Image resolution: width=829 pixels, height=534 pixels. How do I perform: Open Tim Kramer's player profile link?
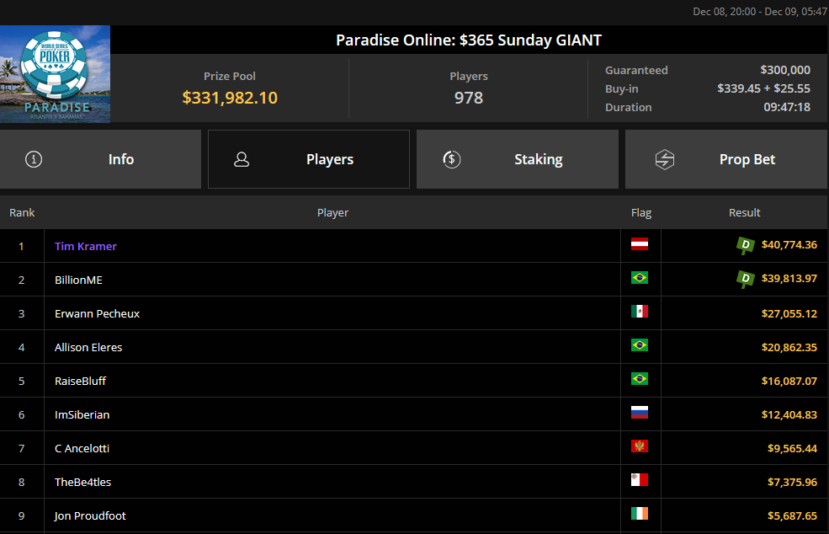coord(86,246)
